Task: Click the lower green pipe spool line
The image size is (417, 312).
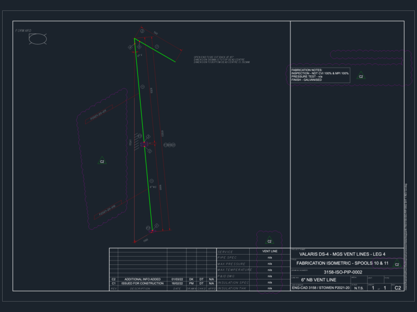Action: pos(148,188)
